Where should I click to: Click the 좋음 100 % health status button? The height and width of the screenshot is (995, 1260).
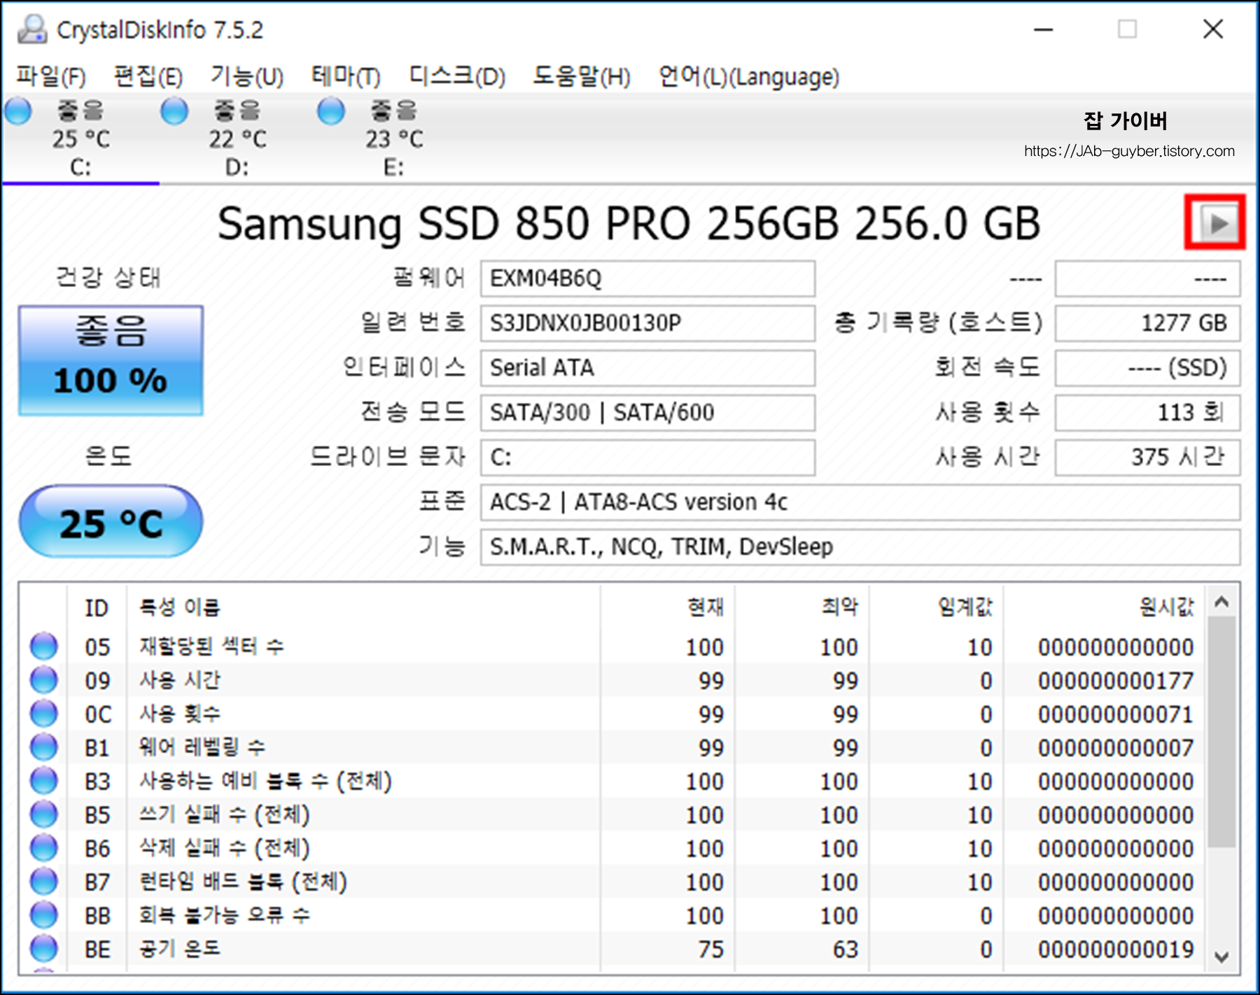click(x=111, y=360)
